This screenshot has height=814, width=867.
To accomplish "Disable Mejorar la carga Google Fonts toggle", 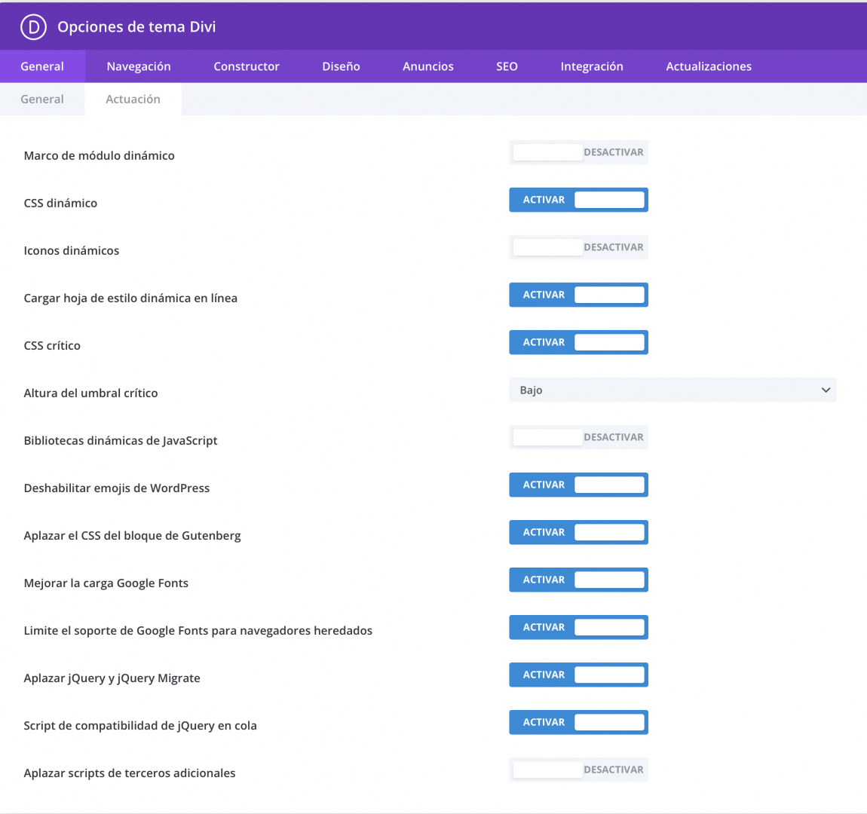I will pos(578,580).
